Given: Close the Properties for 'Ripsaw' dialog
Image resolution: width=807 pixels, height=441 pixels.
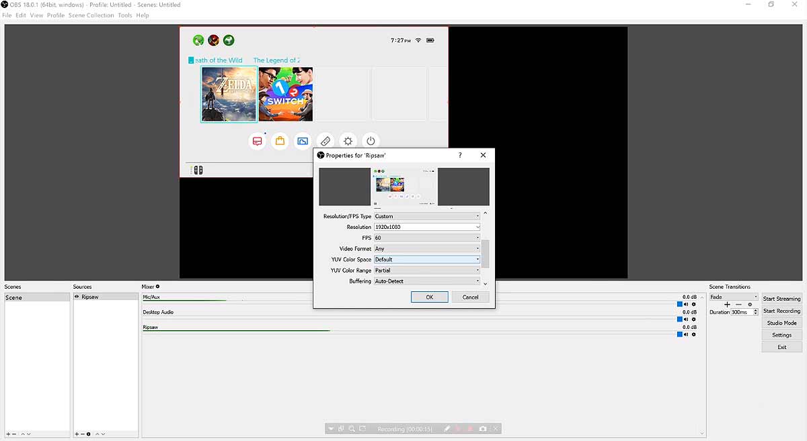Looking at the screenshot, I should click(x=483, y=155).
